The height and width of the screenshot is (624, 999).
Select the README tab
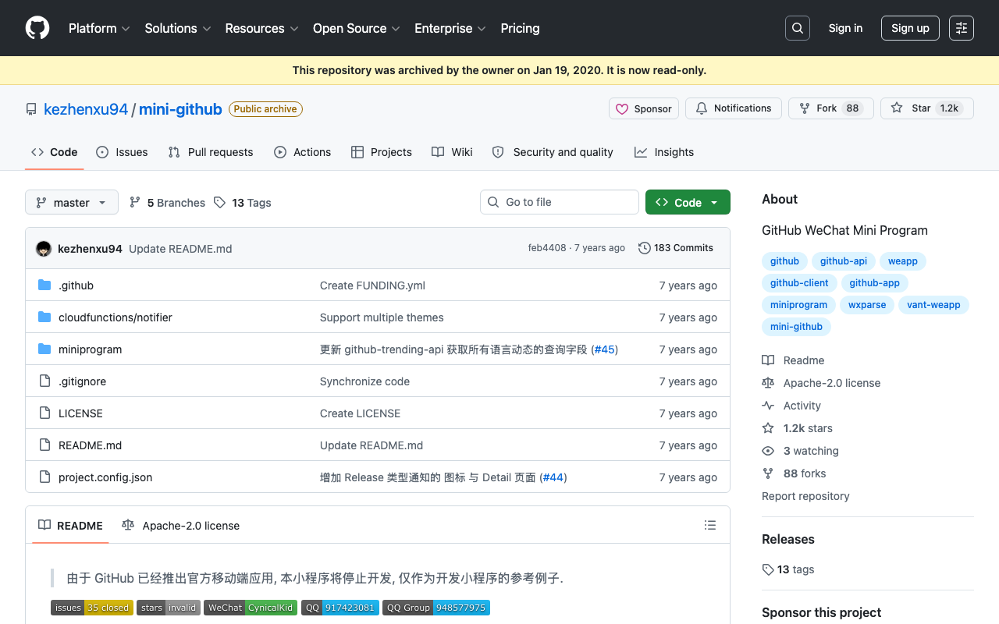pyautogui.click(x=71, y=526)
